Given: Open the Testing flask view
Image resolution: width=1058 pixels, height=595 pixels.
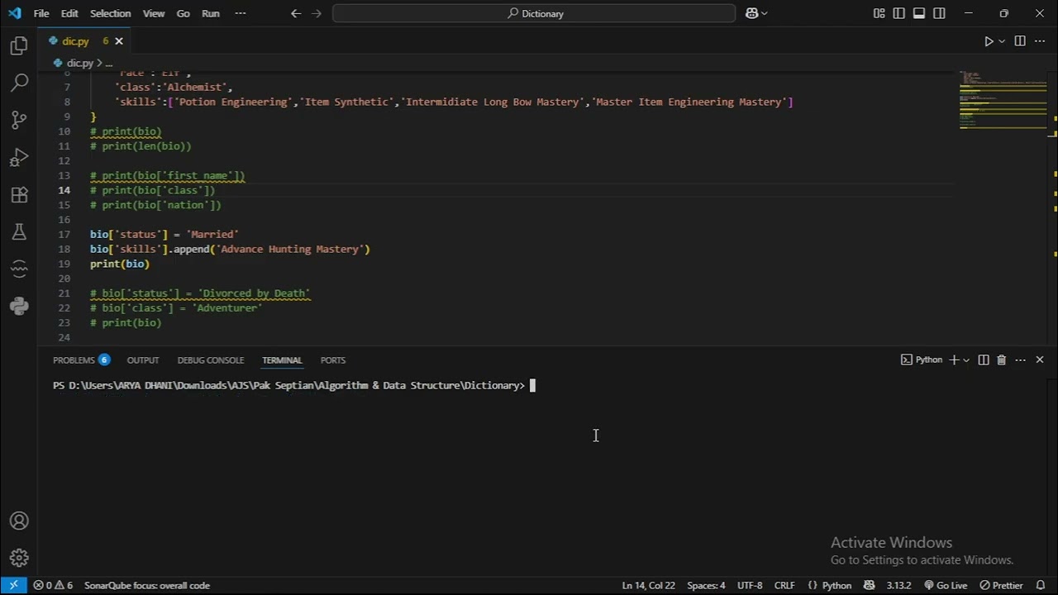Looking at the screenshot, I should [x=19, y=232].
